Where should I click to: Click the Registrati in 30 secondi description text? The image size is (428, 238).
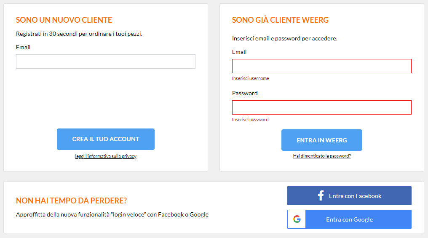pos(79,34)
